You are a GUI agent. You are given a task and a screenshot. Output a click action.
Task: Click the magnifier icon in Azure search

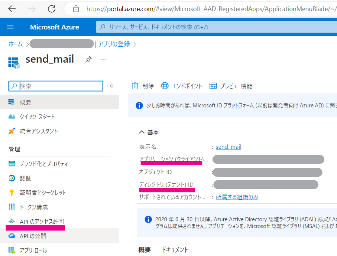tap(103, 27)
